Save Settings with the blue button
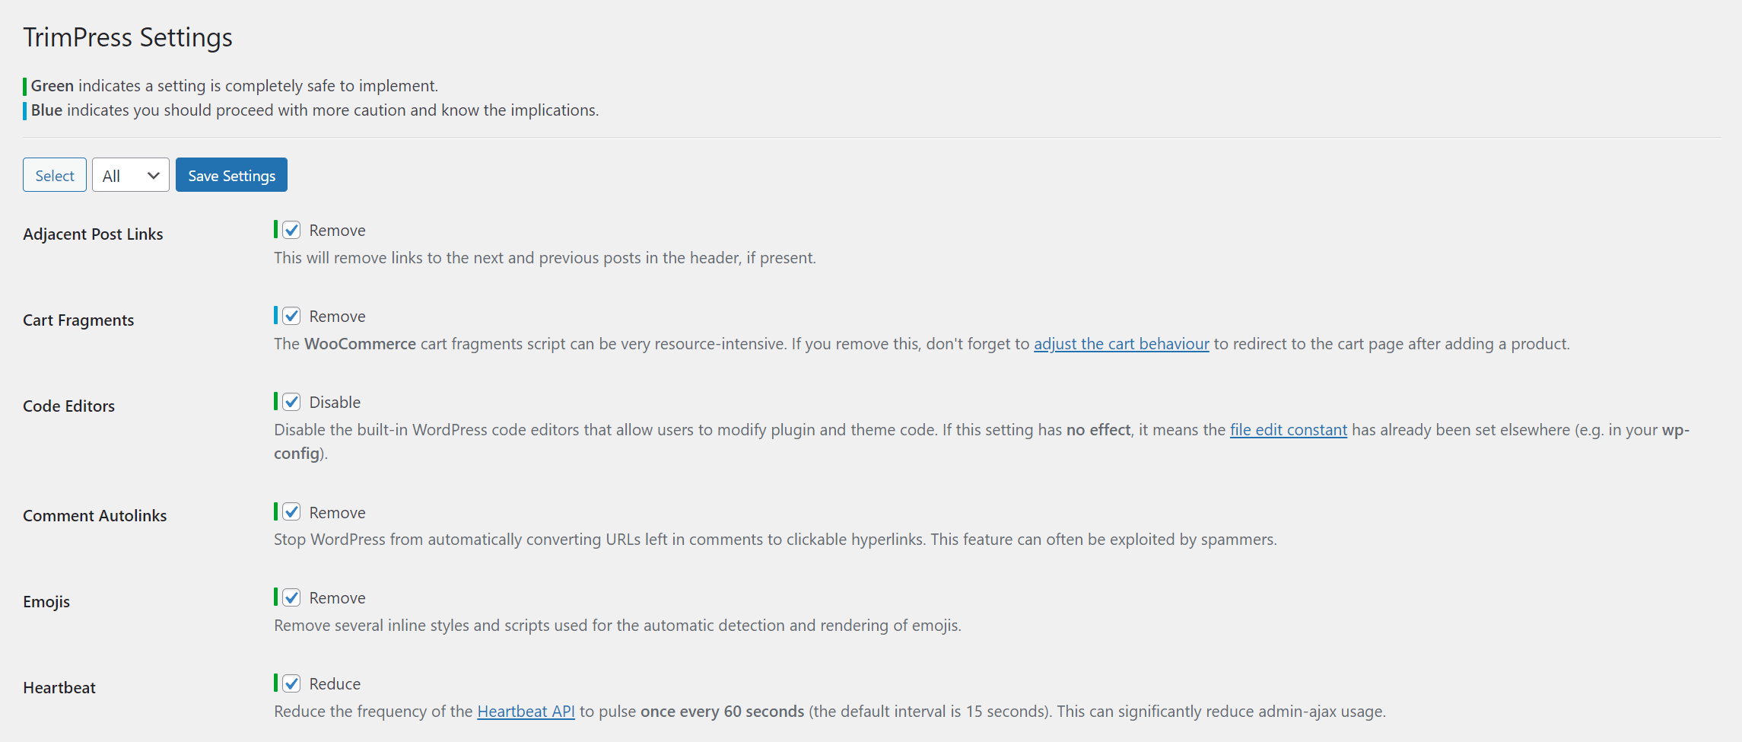Viewport: 1742px width, 742px height. pyautogui.click(x=231, y=175)
